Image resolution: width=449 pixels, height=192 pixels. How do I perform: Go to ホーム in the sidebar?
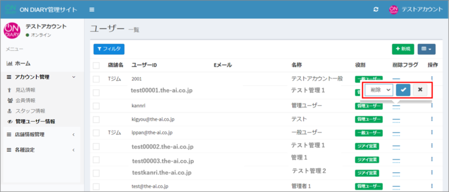(x=22, y=63)
